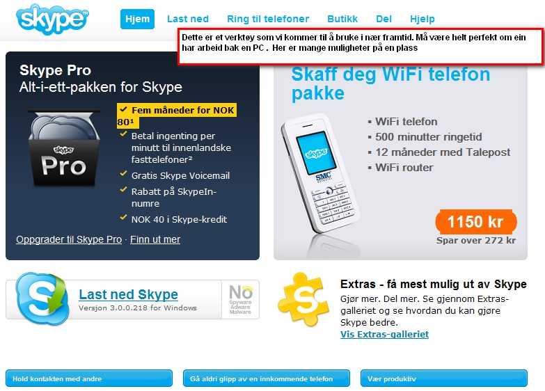Click the Finn ut mer link
The width and height of the screenshot is (545, 391).
tap(155, 239)
